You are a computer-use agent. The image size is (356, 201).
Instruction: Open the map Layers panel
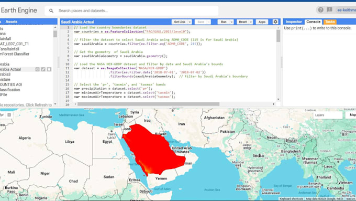(x=328, y=115)
